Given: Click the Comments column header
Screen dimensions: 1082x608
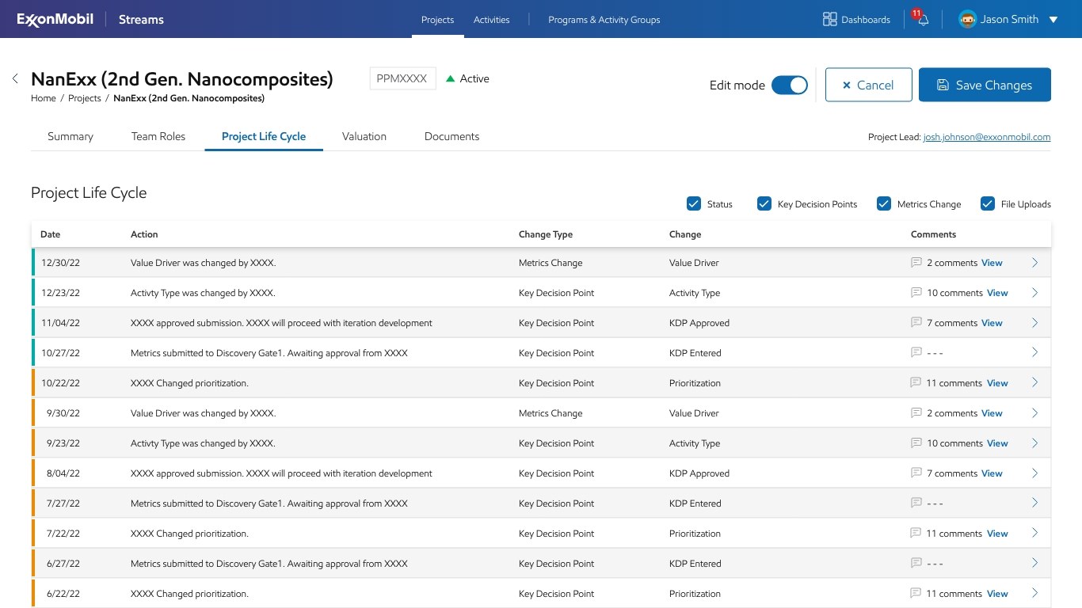Looking at the screenshot, I should pyautogui.click(x=933, y=234).
